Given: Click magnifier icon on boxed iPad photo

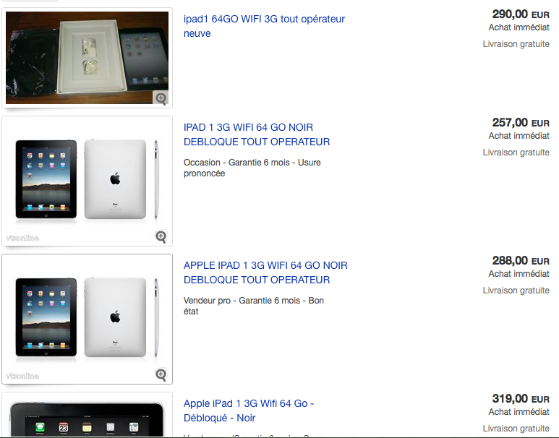Looking at the screenshot, I should click(x=161, y=98).
